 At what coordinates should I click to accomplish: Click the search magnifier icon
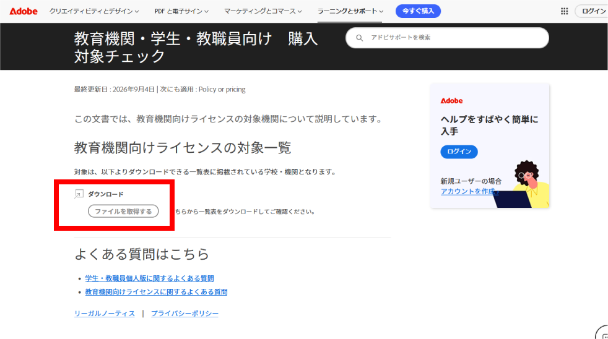(360, 38)
